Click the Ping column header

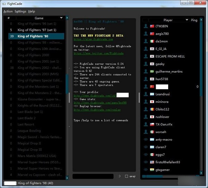[194, 20]
